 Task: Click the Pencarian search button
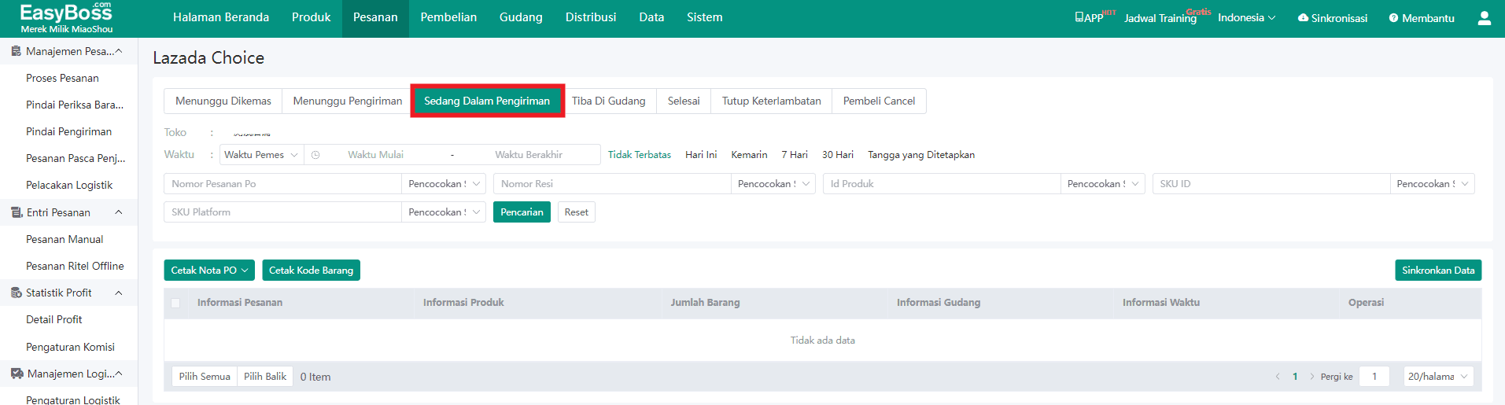pos(522,212)
